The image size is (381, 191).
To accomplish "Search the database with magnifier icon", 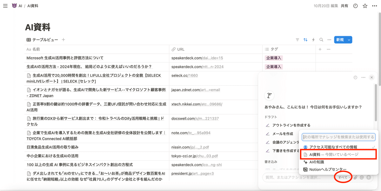I will point(321,40).
